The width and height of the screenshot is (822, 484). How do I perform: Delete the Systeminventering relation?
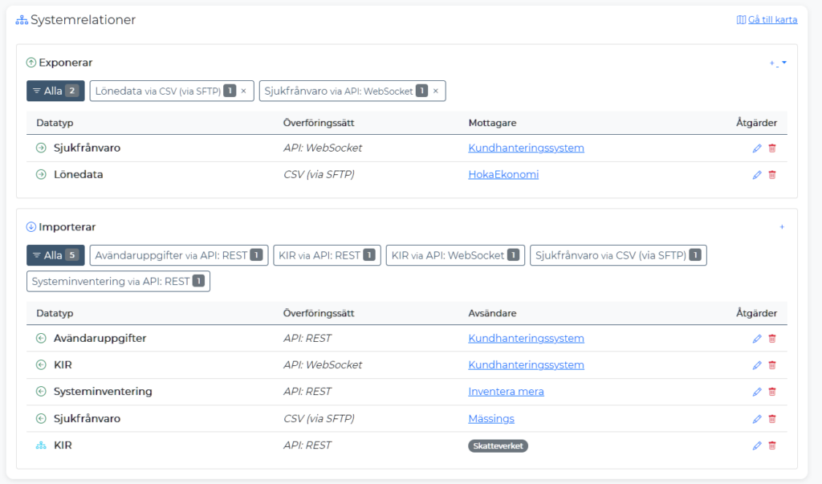[772, 392]
